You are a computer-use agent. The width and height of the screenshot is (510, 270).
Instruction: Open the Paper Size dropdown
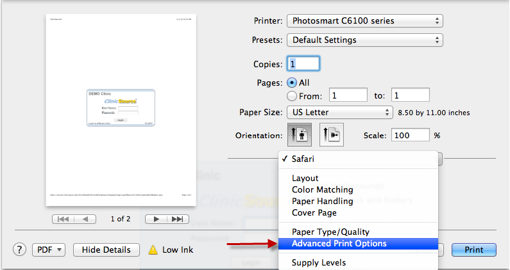pos(339,113)
